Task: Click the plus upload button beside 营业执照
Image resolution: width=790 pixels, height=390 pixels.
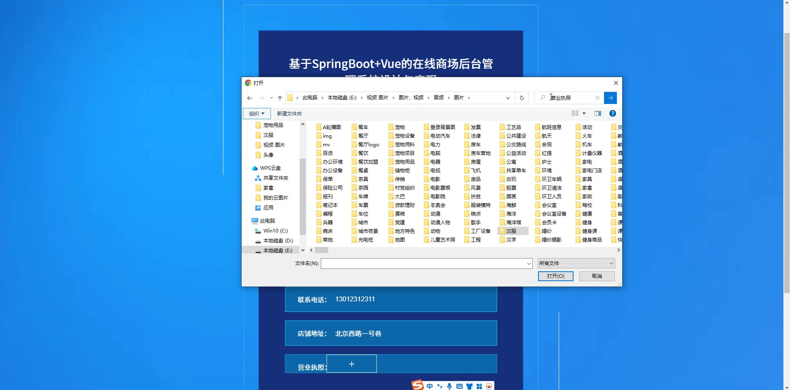Action: (x=352, y=364)
